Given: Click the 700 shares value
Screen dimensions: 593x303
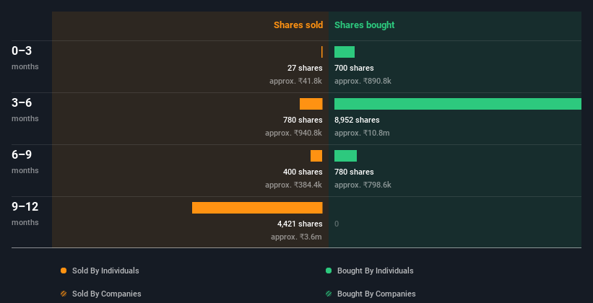Looking at the screenshot, I should pyautogui.click(x=354, y=68).
